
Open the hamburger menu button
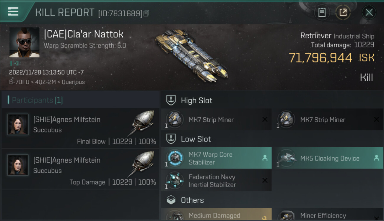click(13, 12)
